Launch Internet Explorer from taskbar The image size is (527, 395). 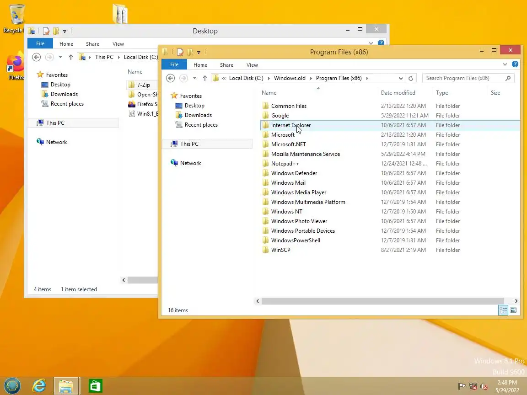click(x=39, y=385)
